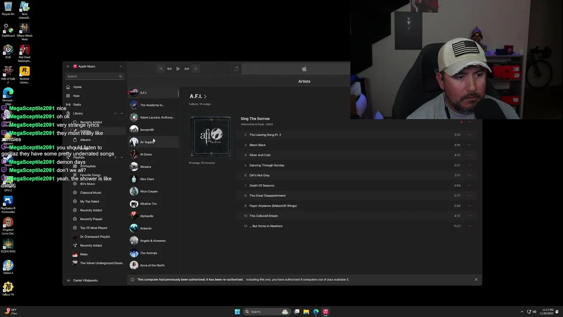
Task: Select Aerosmith in the artist list
Action: coord(153,129)
